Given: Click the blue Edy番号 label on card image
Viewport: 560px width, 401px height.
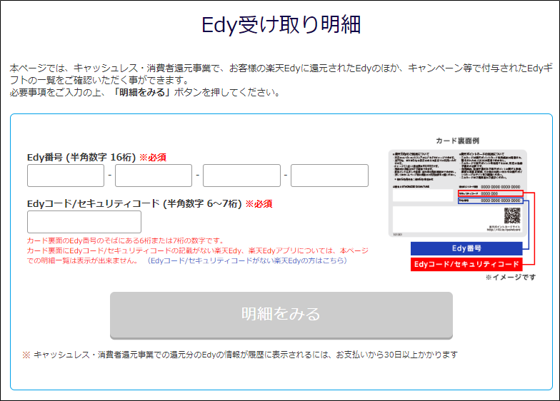Looking at the screenshot, I should (x=466, y=248).
